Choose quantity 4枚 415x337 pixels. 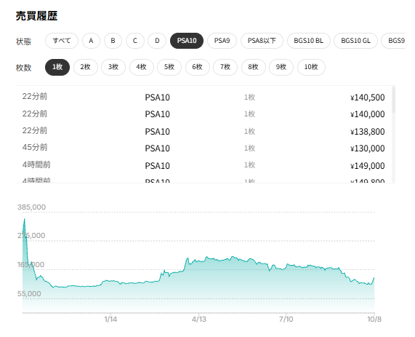[141, 67]
